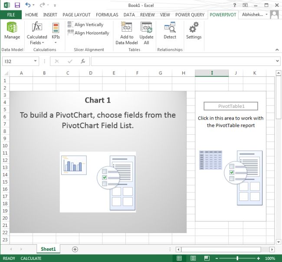Select all cells corner button
This screenshot has width=282, height=262.
click(x=6, y=73)
